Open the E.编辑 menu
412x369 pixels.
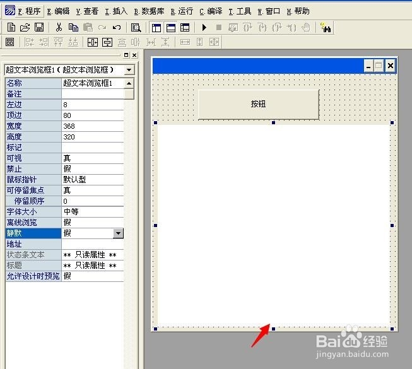(x=58, y=11)
